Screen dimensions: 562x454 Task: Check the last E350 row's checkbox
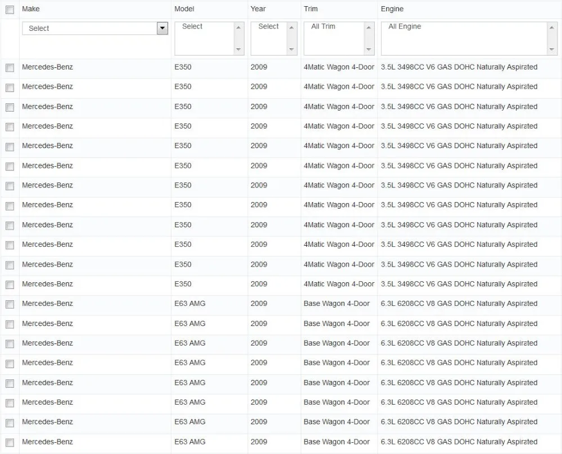coord(10,285)
